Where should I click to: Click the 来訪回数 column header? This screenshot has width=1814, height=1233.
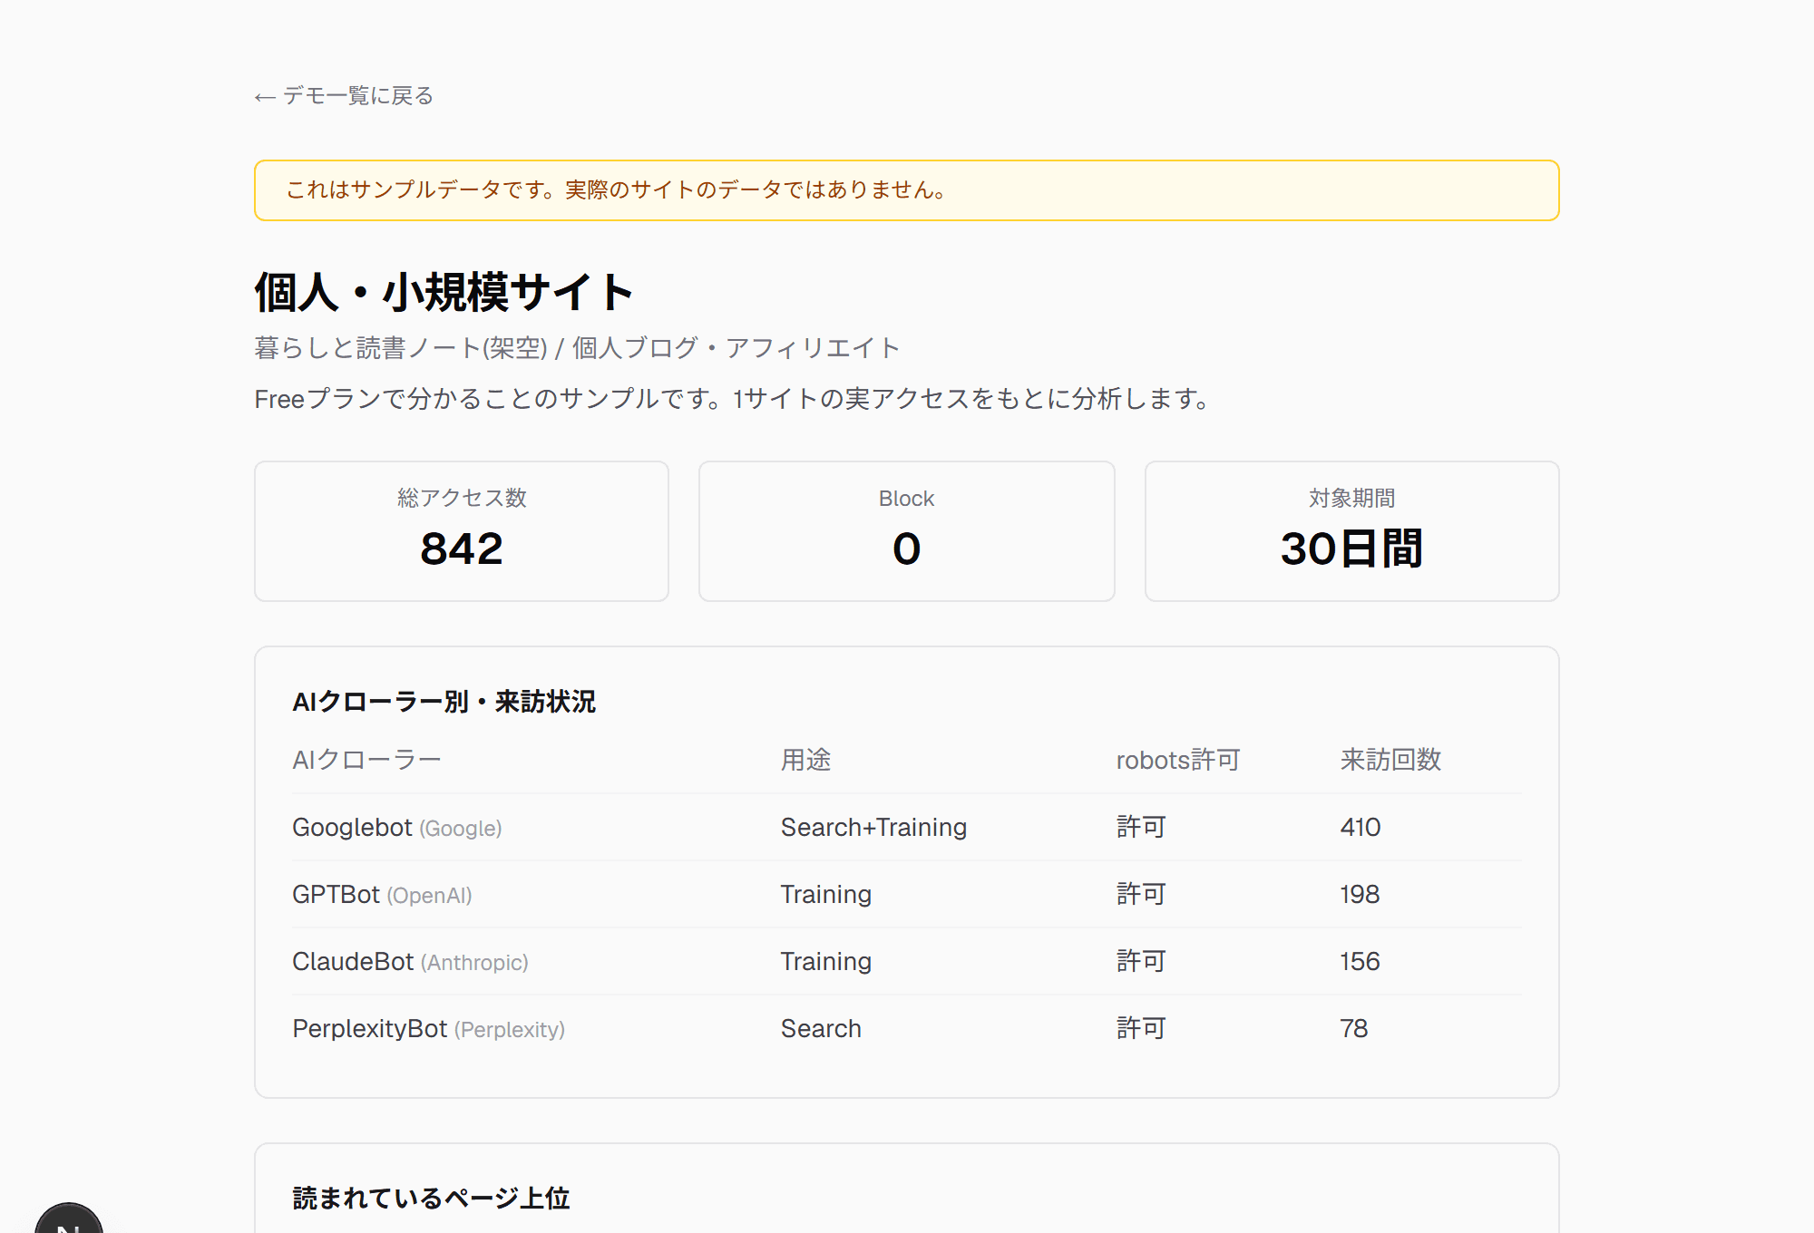[x=1390, y=760]
